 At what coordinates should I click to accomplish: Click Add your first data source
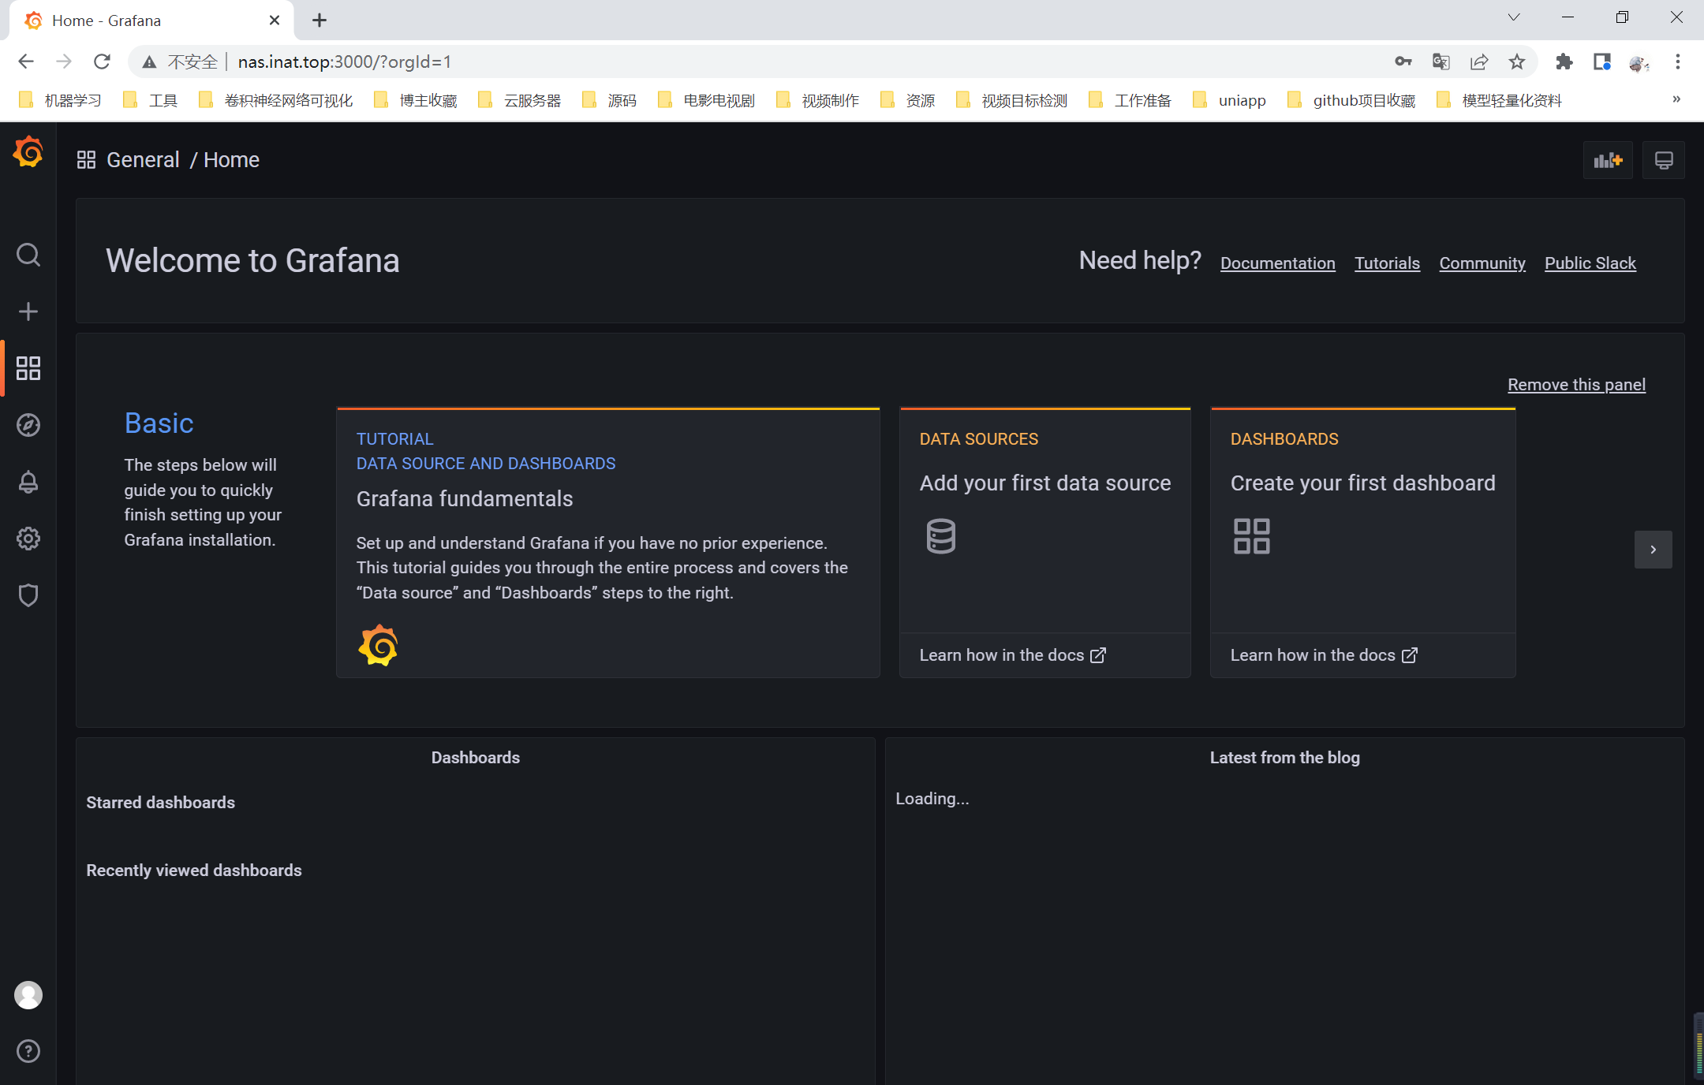1045,483
